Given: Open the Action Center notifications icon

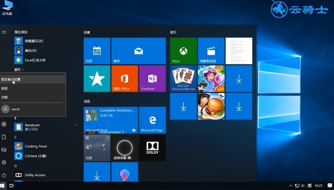Looking at the screenshot, I should pyautogui.click(x=330, y=185).
